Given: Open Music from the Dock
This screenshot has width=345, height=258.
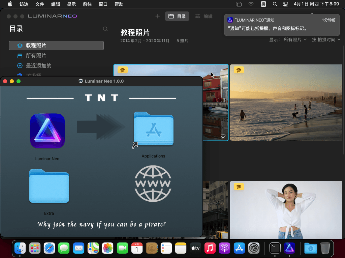Looking at the screenshot, I should click(210, 248).
